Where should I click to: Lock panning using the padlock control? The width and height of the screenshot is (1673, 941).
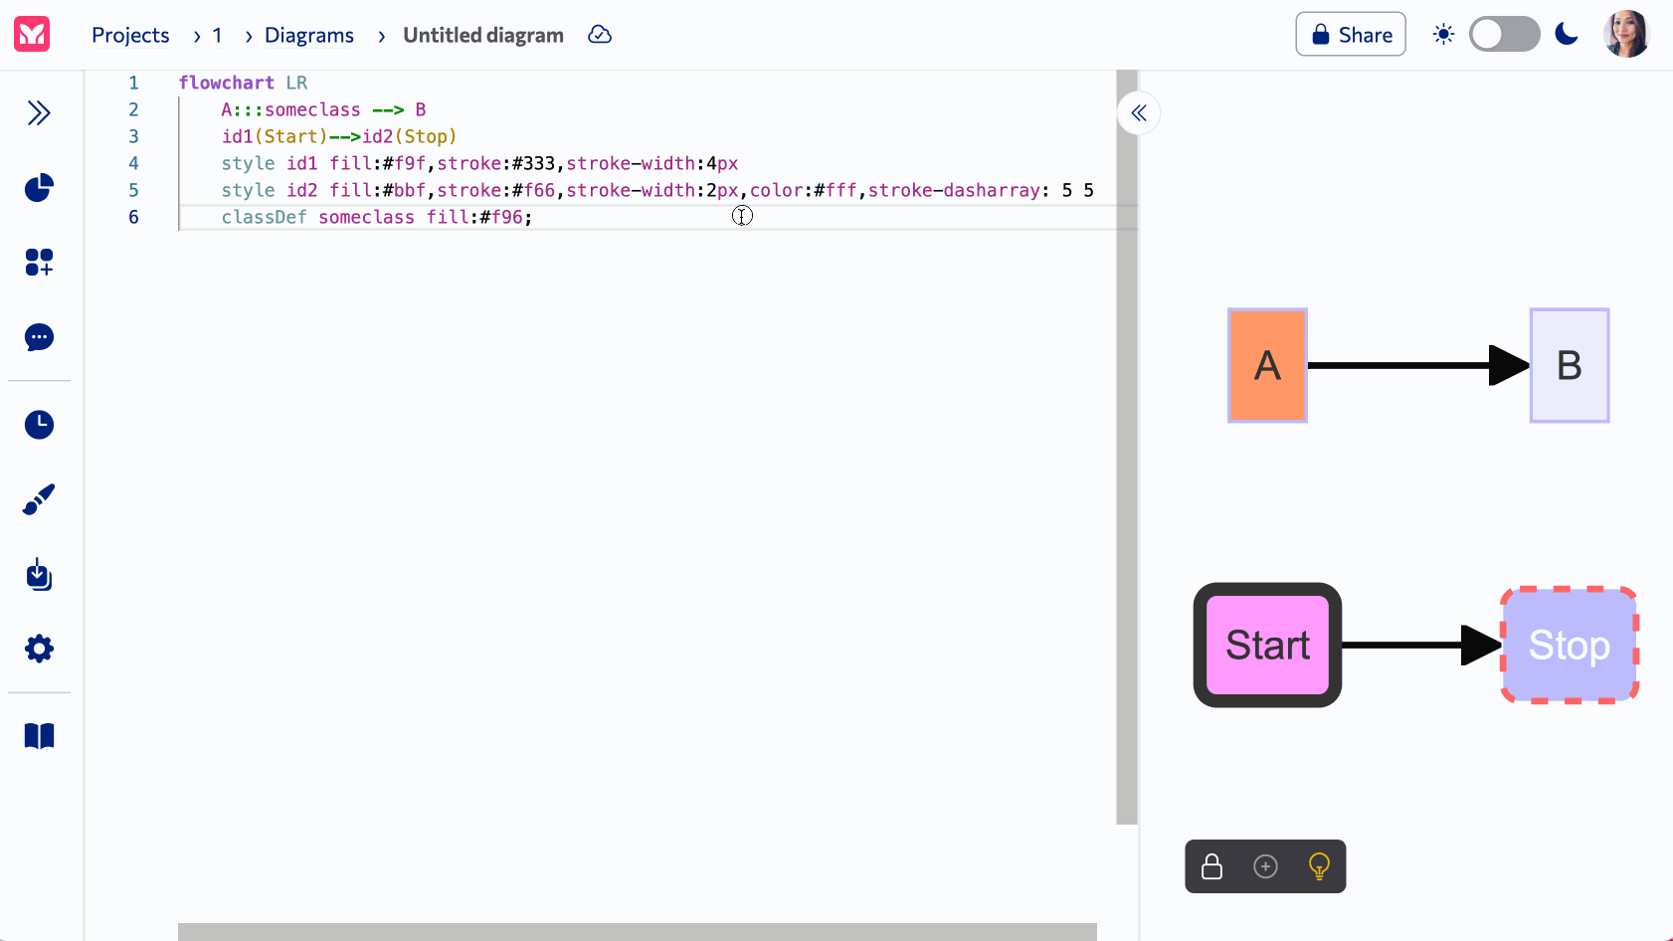click(1211, 866)
